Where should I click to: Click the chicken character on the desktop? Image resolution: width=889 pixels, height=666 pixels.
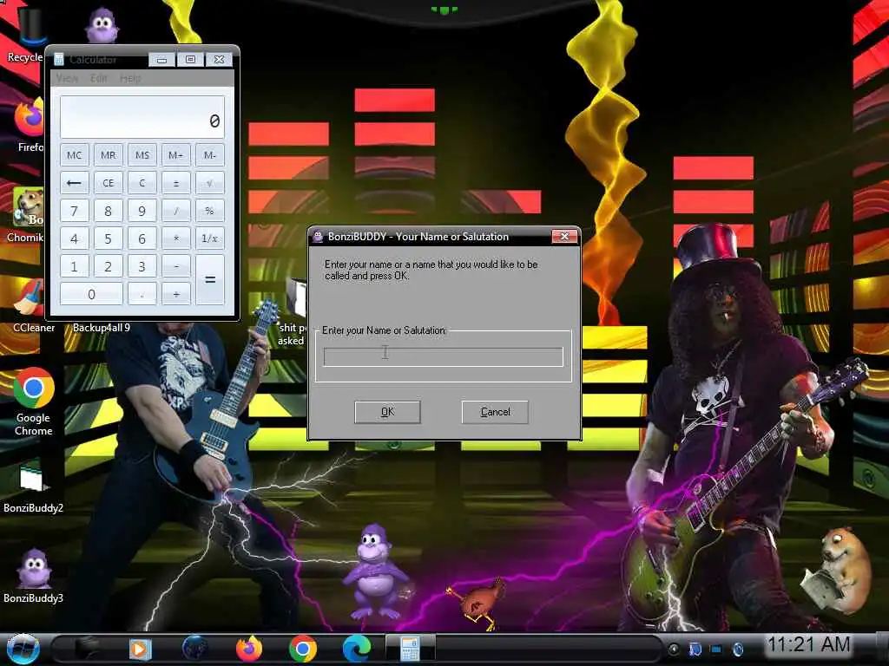pyautogui.click(x=477, y=604)
